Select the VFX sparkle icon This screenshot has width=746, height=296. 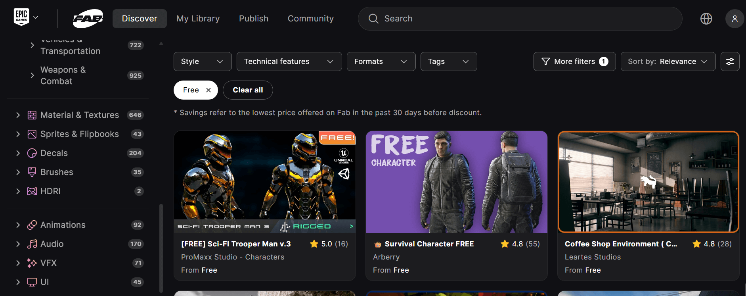tap(32, 263)
